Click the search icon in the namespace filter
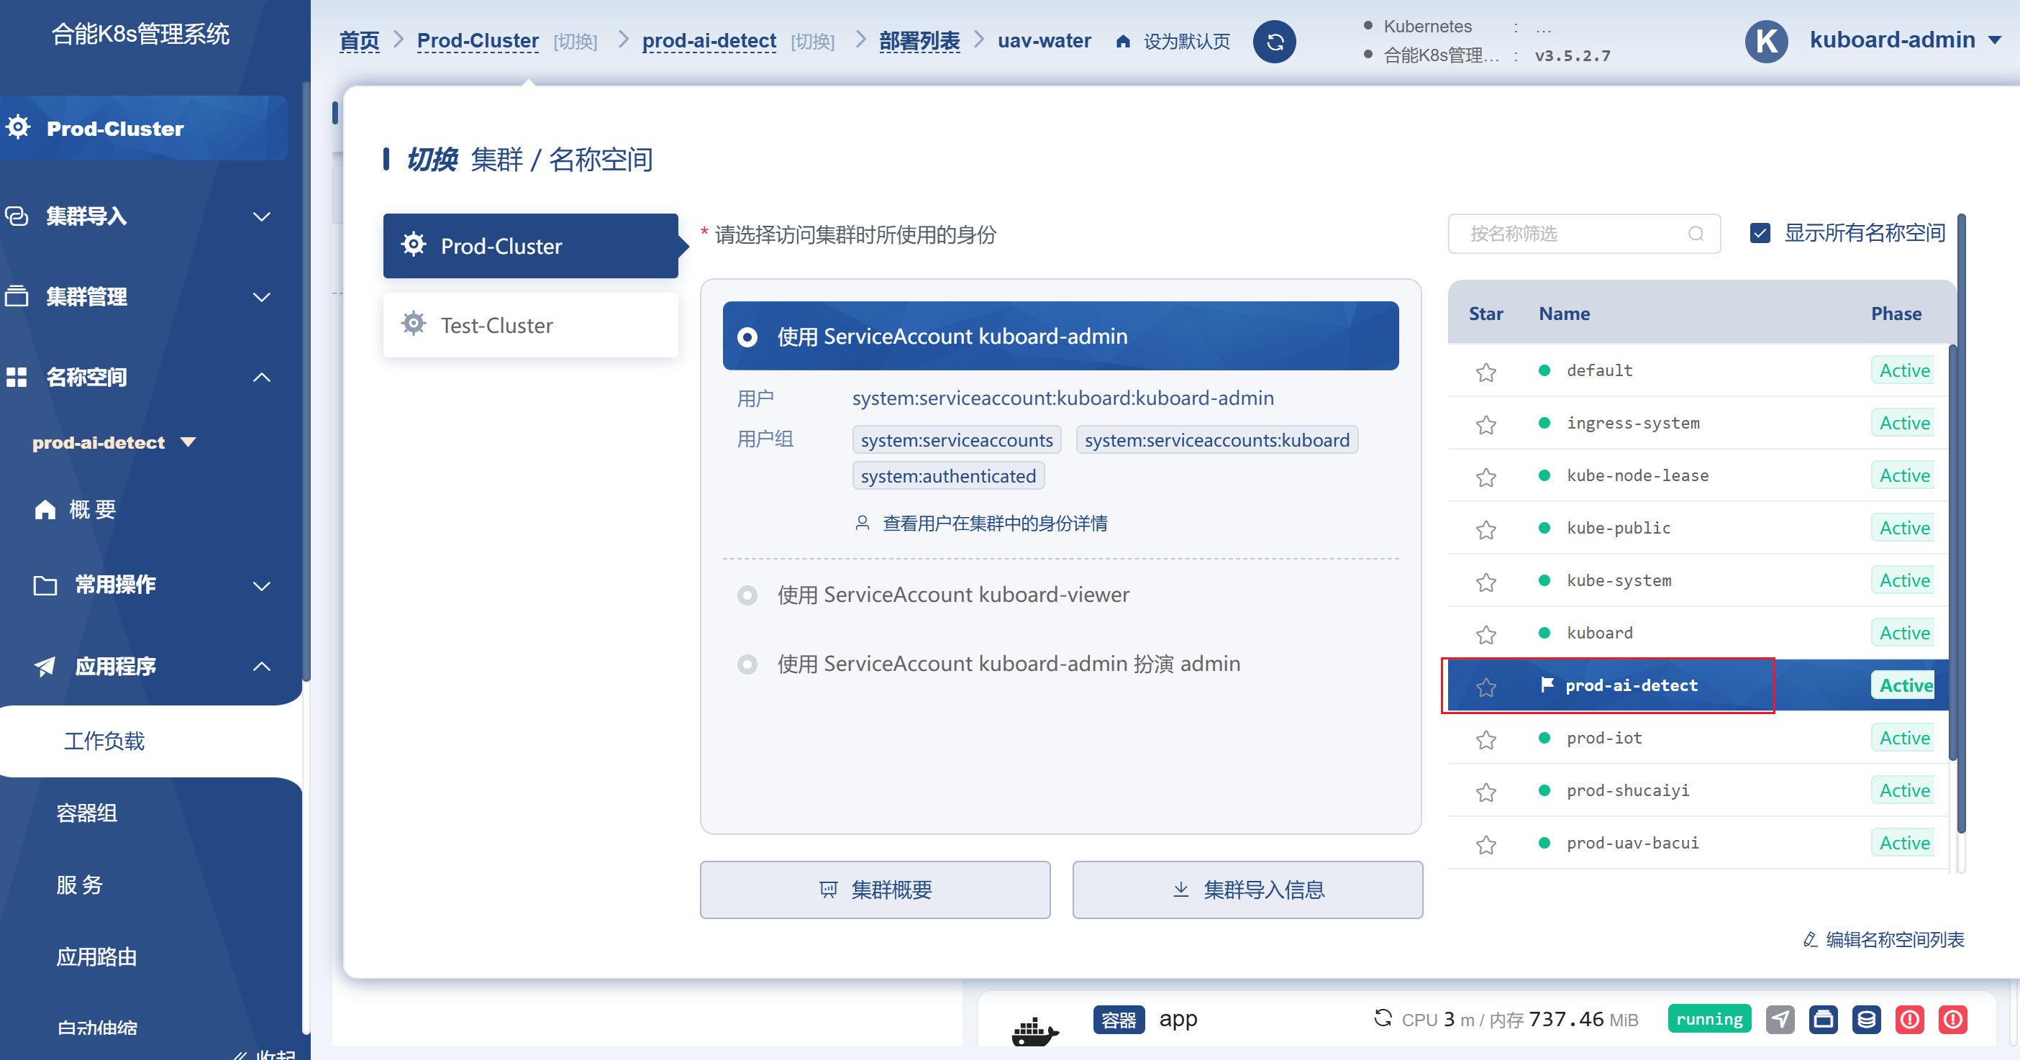This screenshot has width=2020, height=1060. (x=1696, y=234)
